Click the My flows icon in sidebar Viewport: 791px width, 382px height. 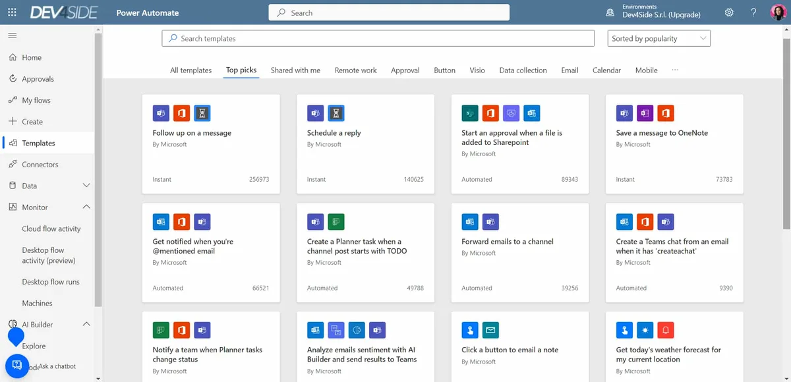click(x=13, y=100)
